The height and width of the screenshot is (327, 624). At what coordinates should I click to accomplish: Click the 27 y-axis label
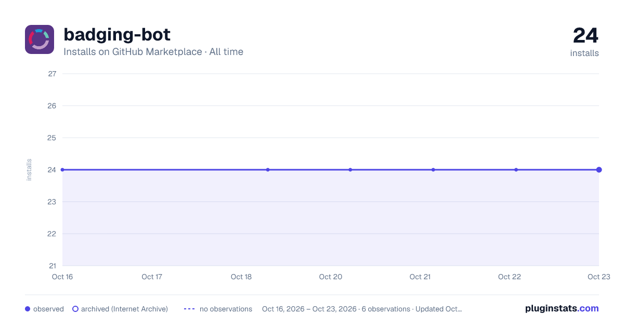click(x=52, y=74)
